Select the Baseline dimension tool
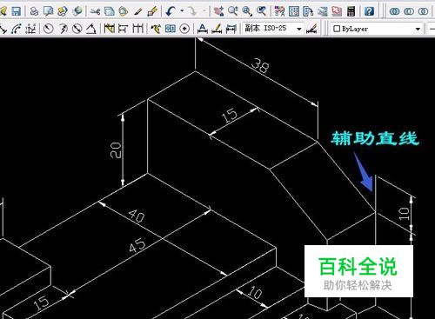This screenshot has height=319, width=435. pos(124,29)
